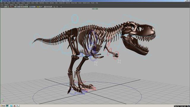Select the red wrist circle control

point(116,55)
